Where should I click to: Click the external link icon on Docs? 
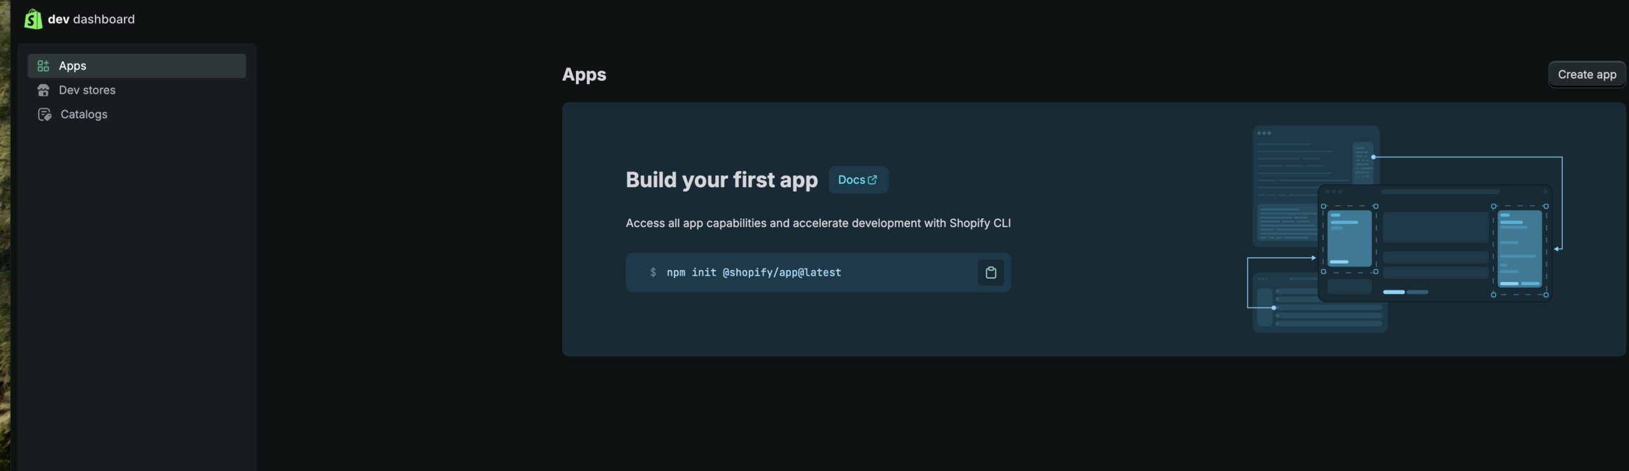(x=872, y=180)
